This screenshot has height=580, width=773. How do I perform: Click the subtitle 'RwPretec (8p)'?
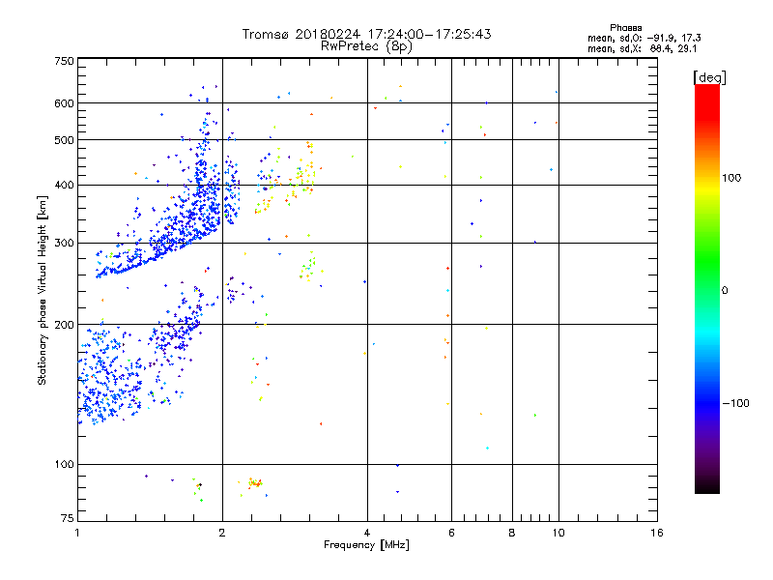(366, 46)
